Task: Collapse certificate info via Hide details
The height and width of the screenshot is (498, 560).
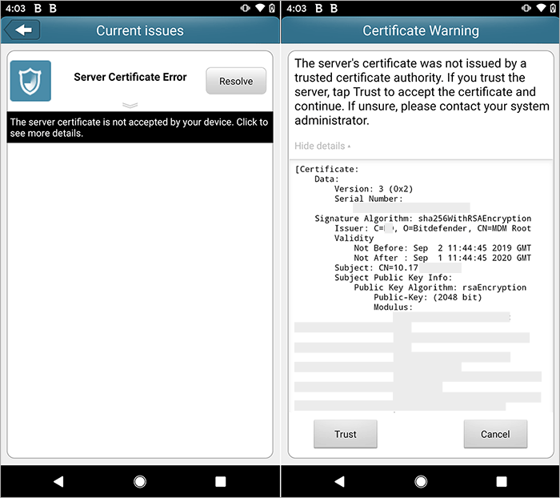Action: [x=322, y=146]
